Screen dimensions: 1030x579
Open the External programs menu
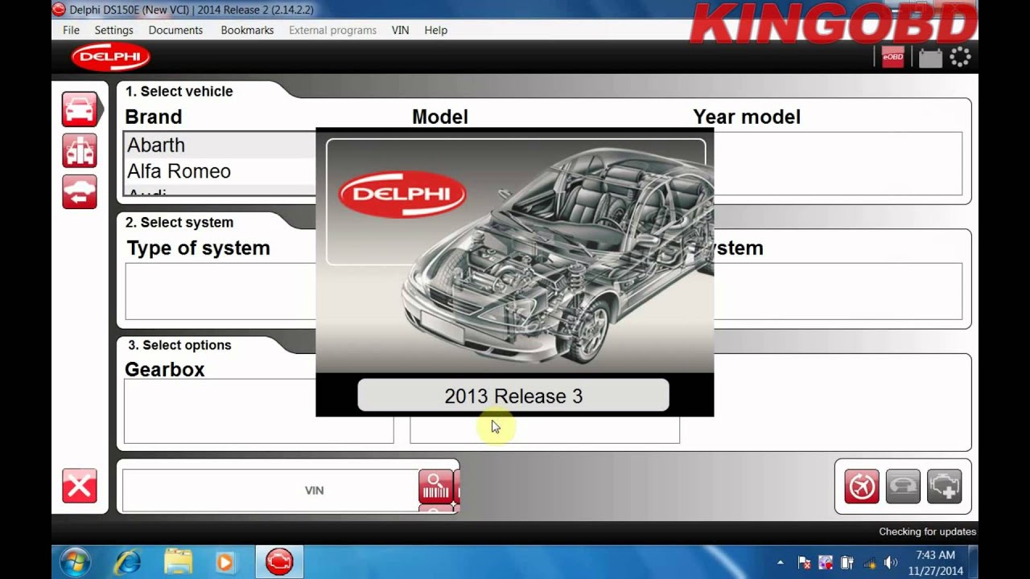332,30
